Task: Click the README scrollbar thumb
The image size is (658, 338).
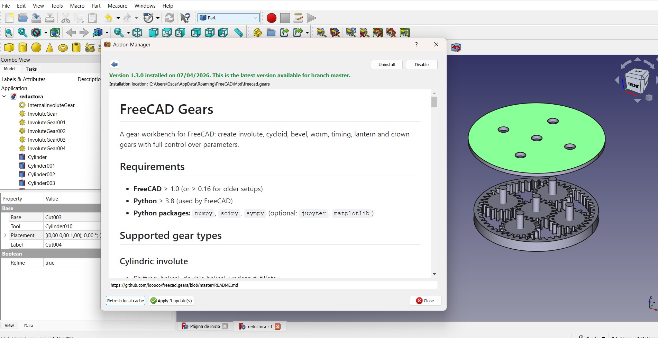Action: (434, 102)
